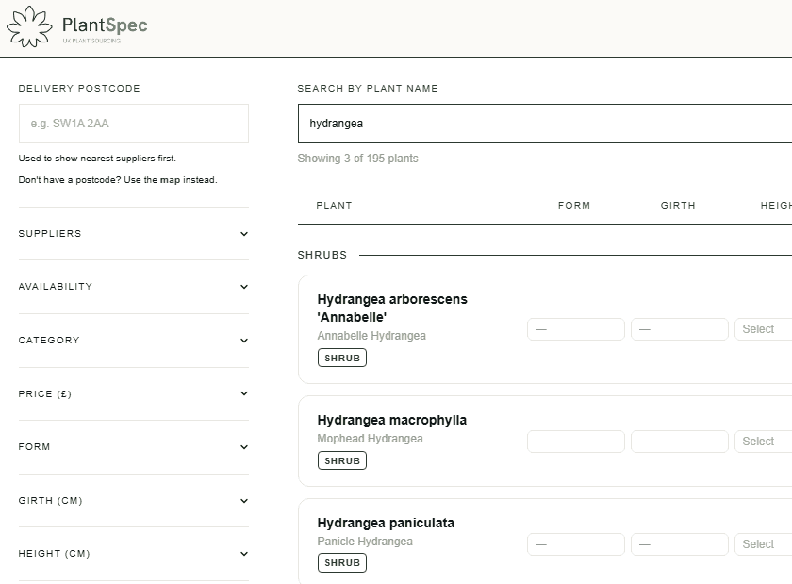Click the DELIVERY POSTCODE label
The width and height of the screenshot is (792, 584).
tap(79, 88)
